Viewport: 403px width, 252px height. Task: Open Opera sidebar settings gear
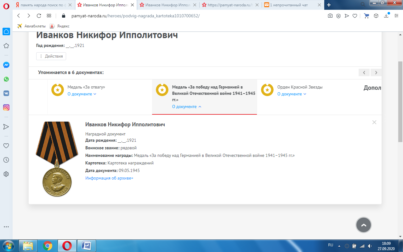[6, 174]
